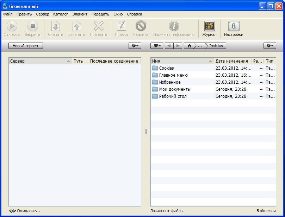Click the Удалить delete toolbar icon
Screen dimensions: 285x217
pyautogui.click(x=141, y=26)
